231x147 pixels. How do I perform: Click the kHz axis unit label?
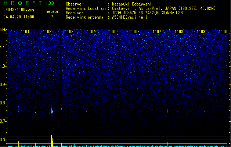tap(3, 30)
